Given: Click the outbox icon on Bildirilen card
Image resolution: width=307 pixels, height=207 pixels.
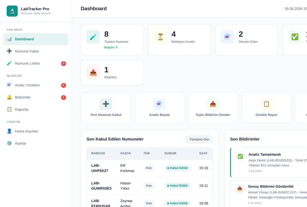Looking at the screenshot, I should point(93,72).
